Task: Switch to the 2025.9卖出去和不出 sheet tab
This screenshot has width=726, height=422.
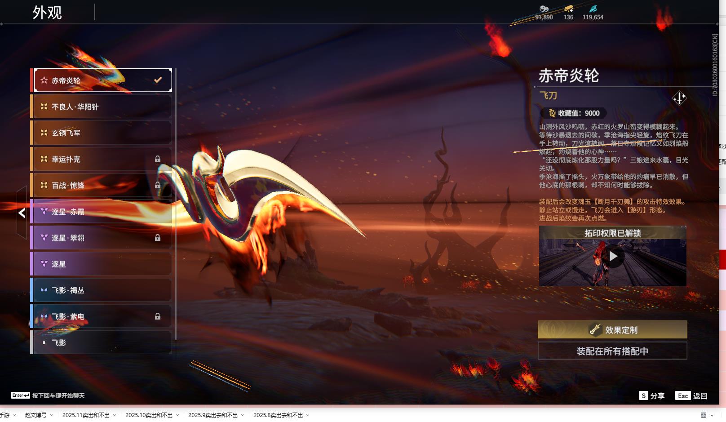Action: pyautogui.click(x=212, y=415)
